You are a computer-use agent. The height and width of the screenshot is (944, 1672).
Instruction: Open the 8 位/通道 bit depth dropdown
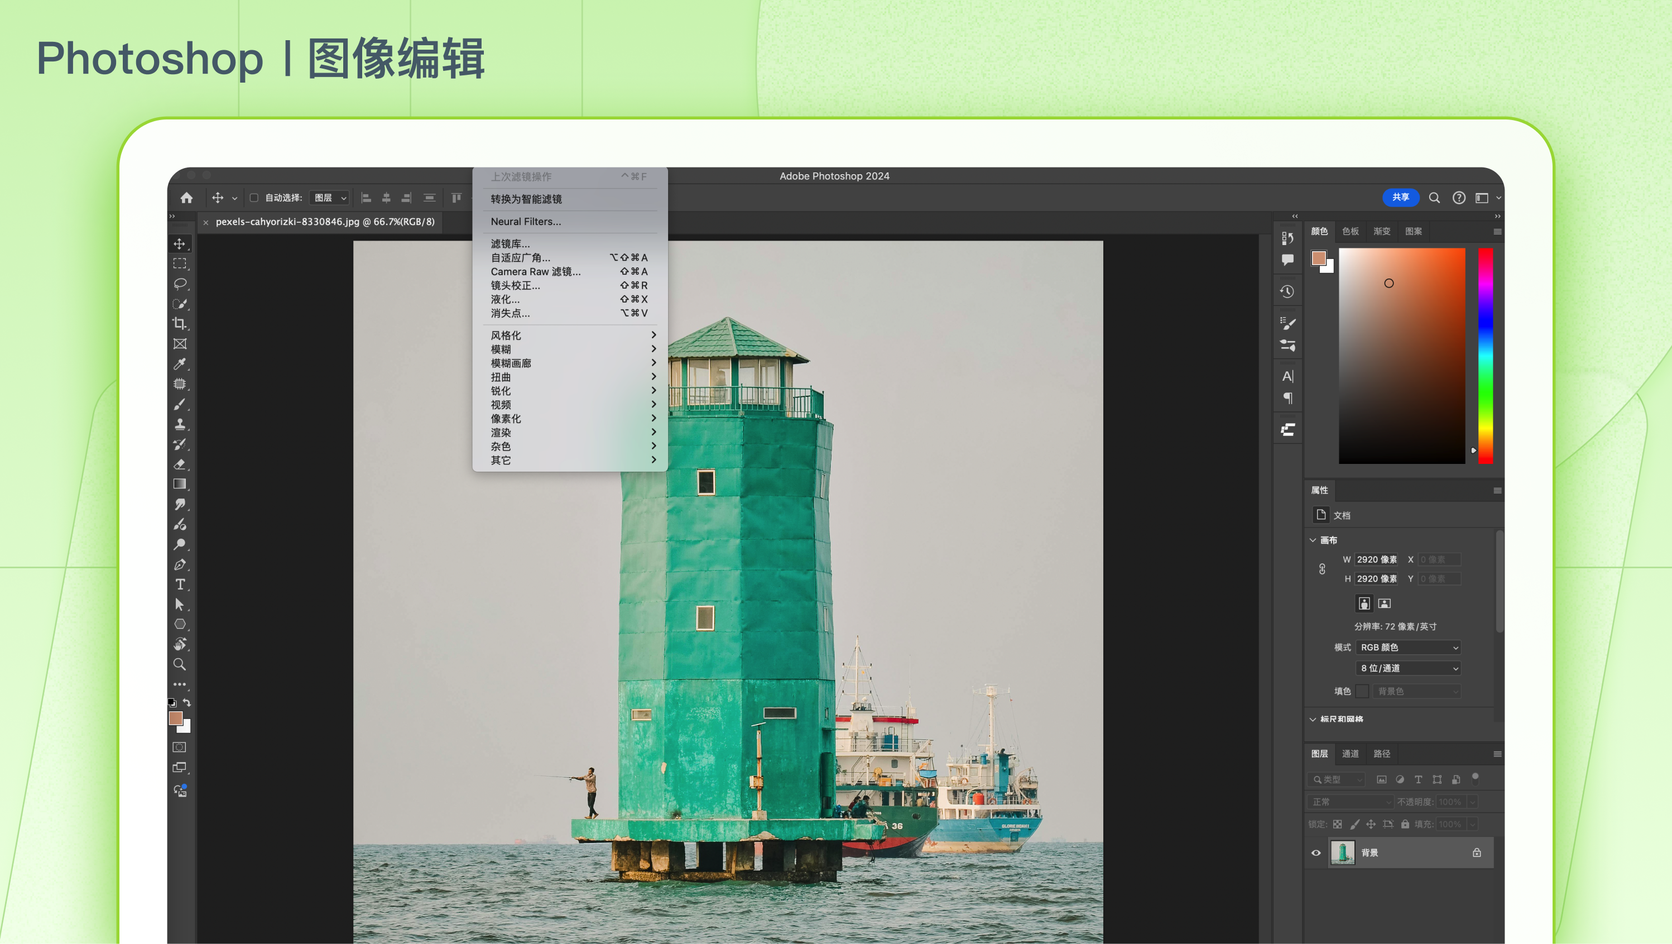(1409, 668)
